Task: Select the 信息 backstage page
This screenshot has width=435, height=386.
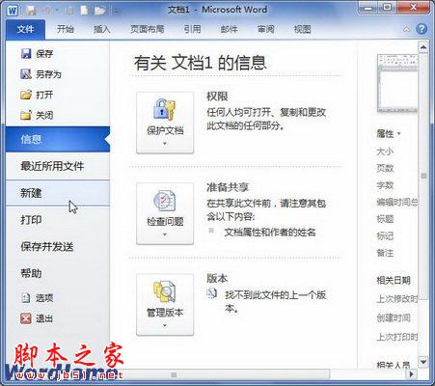Action: pyautogui.click(x=58, y=139)
